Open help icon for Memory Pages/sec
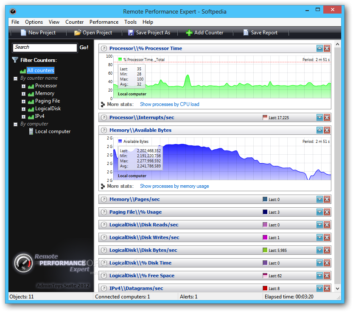This screenshot has width=353, height=312. click(104, 199)
